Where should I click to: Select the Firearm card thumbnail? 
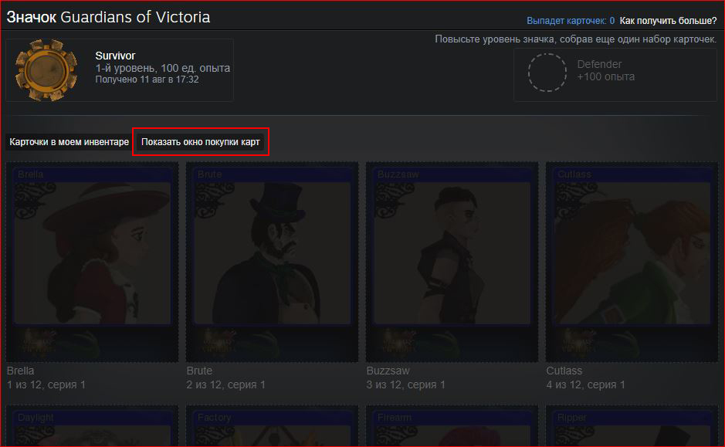452,425
